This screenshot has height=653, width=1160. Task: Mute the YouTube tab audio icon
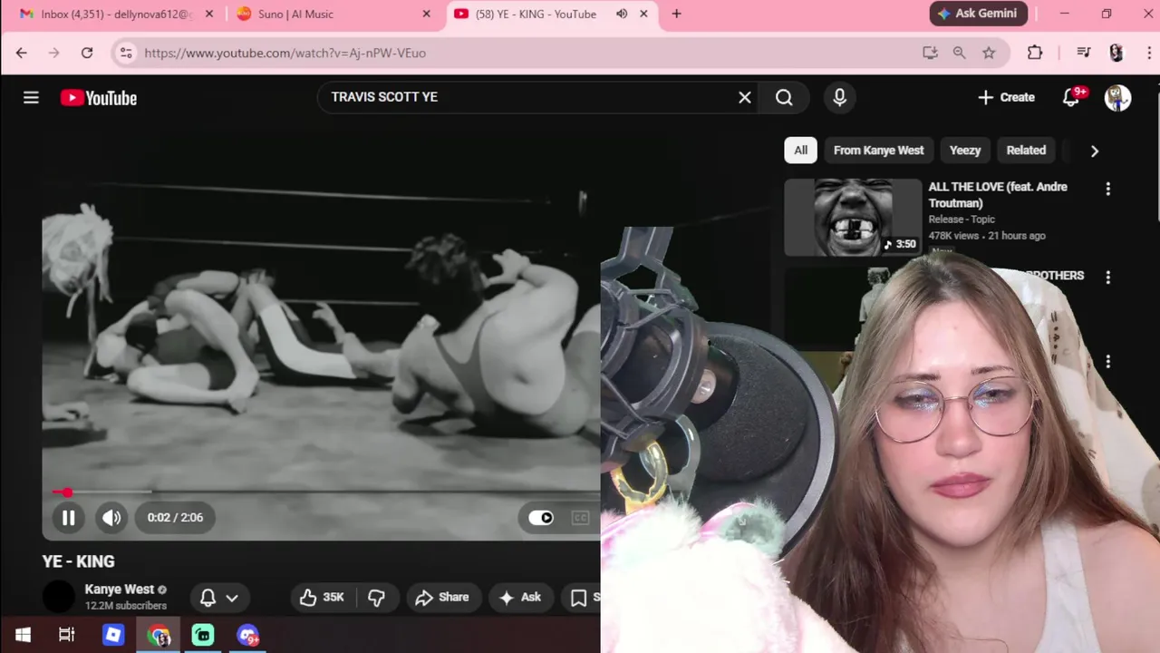pos(622,14)
